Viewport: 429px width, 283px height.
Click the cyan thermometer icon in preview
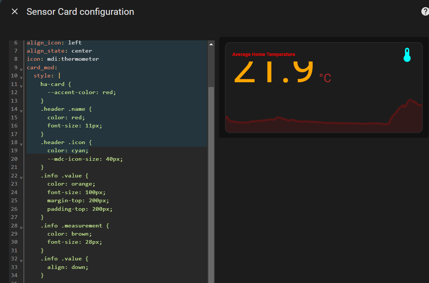tap(407, 55)
